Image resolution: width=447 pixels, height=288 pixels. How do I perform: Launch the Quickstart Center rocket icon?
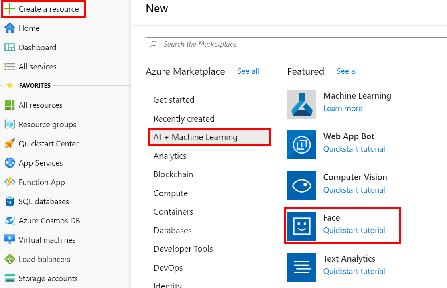[10, 144]
